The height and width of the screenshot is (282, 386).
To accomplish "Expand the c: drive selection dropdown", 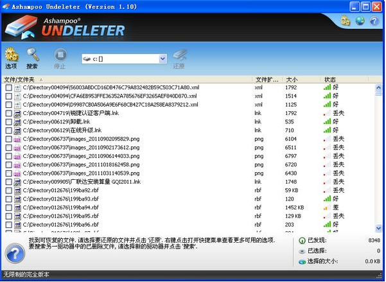I will point(162,58).
